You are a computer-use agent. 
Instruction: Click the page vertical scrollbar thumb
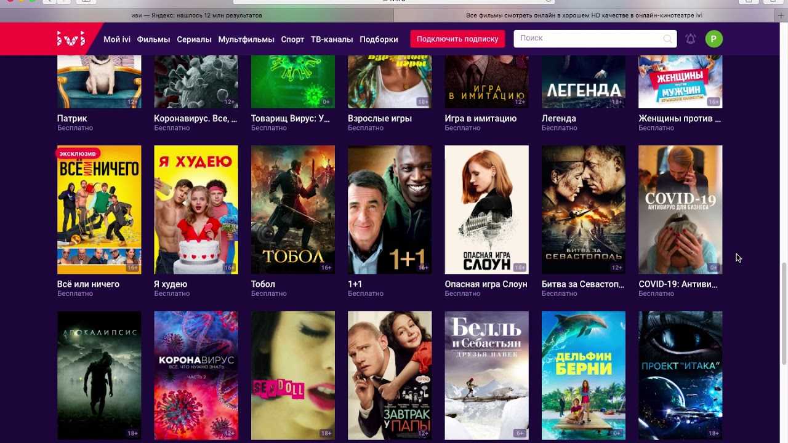click(x=784, y=314)
